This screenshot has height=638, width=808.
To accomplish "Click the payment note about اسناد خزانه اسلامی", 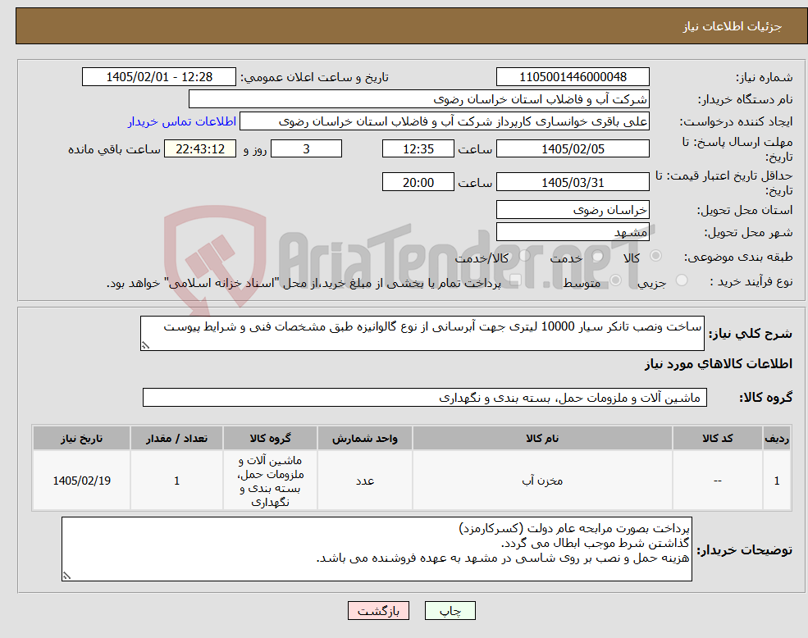I will click(x=304, y=283).
